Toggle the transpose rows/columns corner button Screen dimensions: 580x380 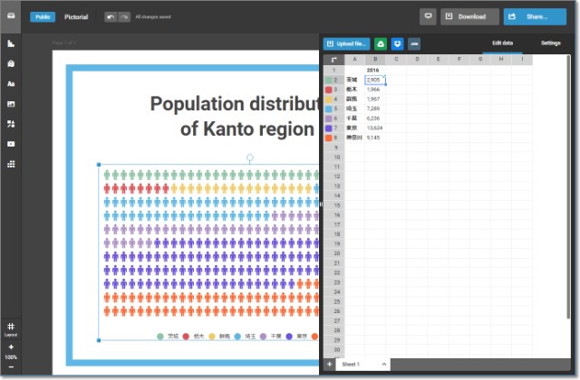pyautogui.click(x=333, y=59)
